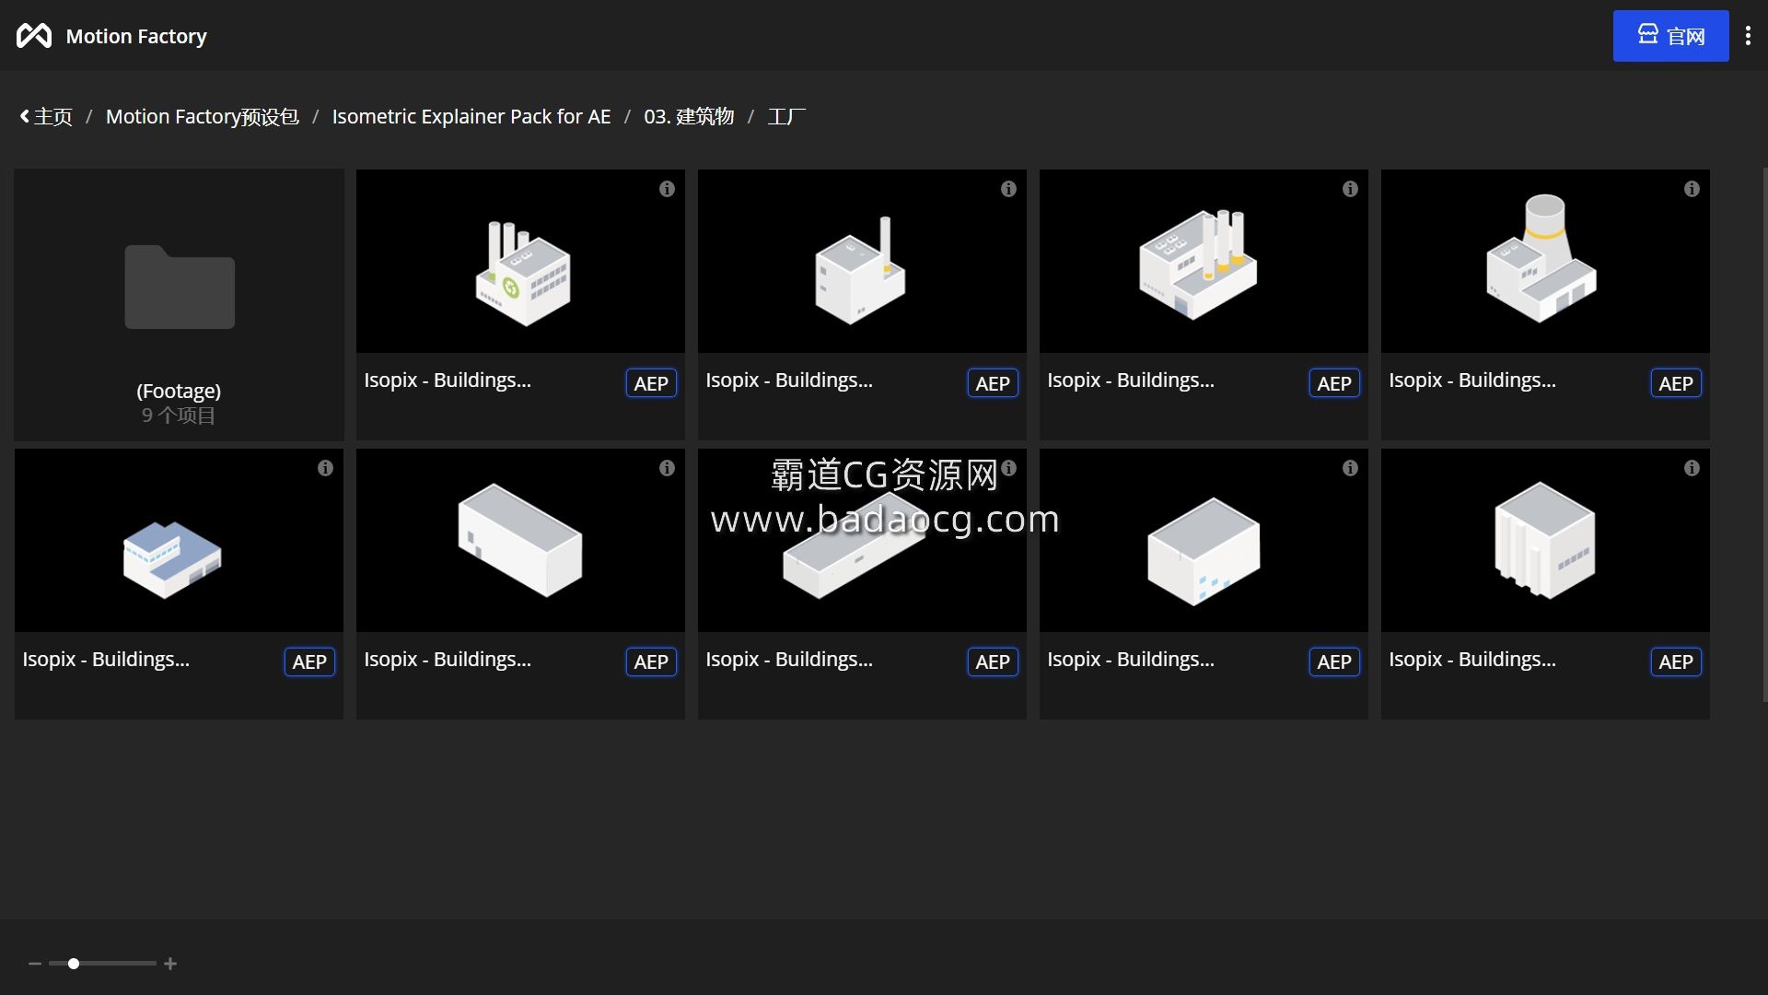
Task: Select the cooling tower plant thumbnail
Action: click(1545, 262)
